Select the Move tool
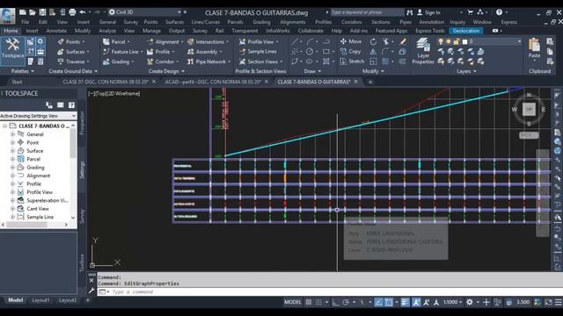Viewport: 563px width, 316px height. [x=351, y=41]
